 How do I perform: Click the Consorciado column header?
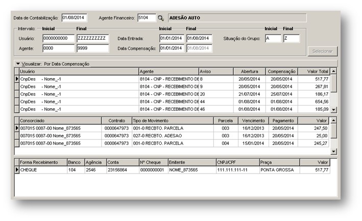(60, 120)
